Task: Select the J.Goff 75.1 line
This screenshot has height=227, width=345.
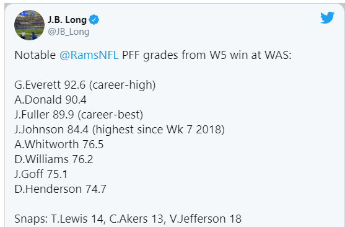Action: [41, 174]
